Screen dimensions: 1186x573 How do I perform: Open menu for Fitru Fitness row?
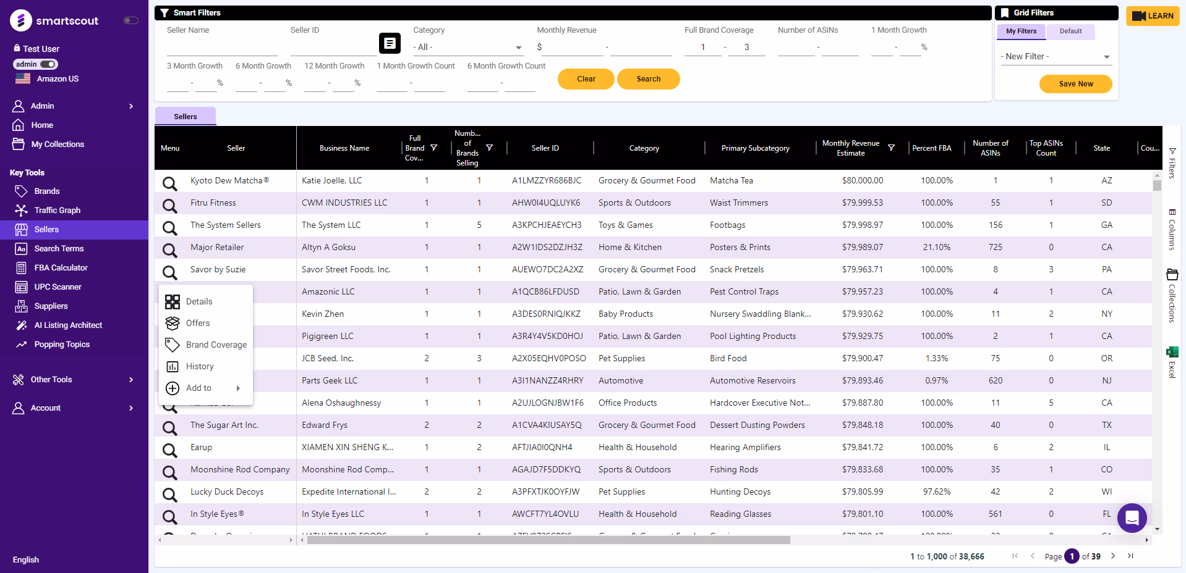[169, 206]
